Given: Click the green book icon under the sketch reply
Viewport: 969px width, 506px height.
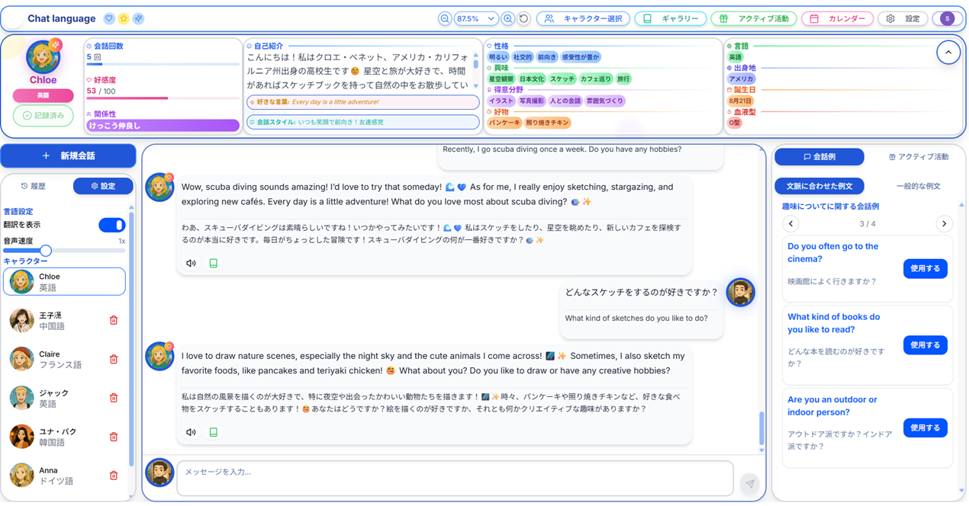Looking at the screenshot, I should click(x=214, y=432).
